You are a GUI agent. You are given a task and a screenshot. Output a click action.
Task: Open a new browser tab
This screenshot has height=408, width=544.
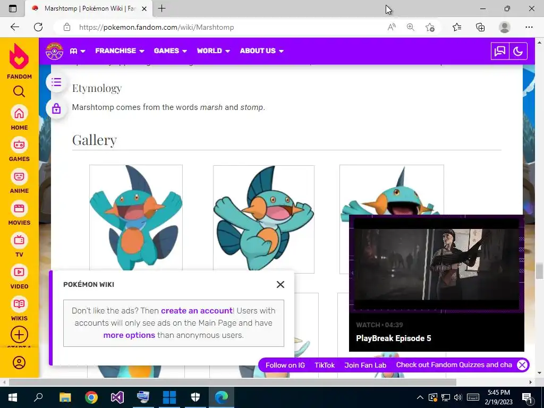pyautogui.click(x=161, y=8)
